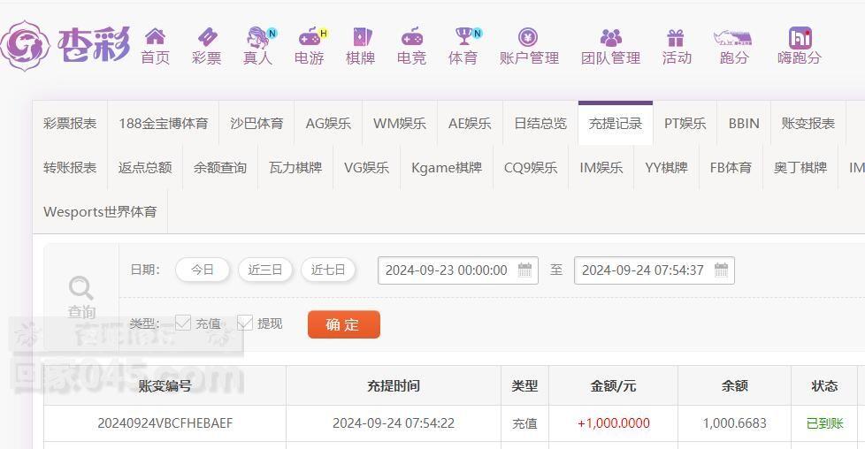Screen dimensions: 865x449
Task: Toggle the 提现 type checkbox
Action: coord(244,323)
